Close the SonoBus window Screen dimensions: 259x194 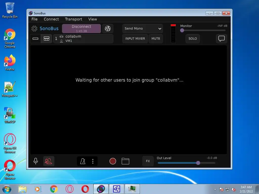[226, 13]
